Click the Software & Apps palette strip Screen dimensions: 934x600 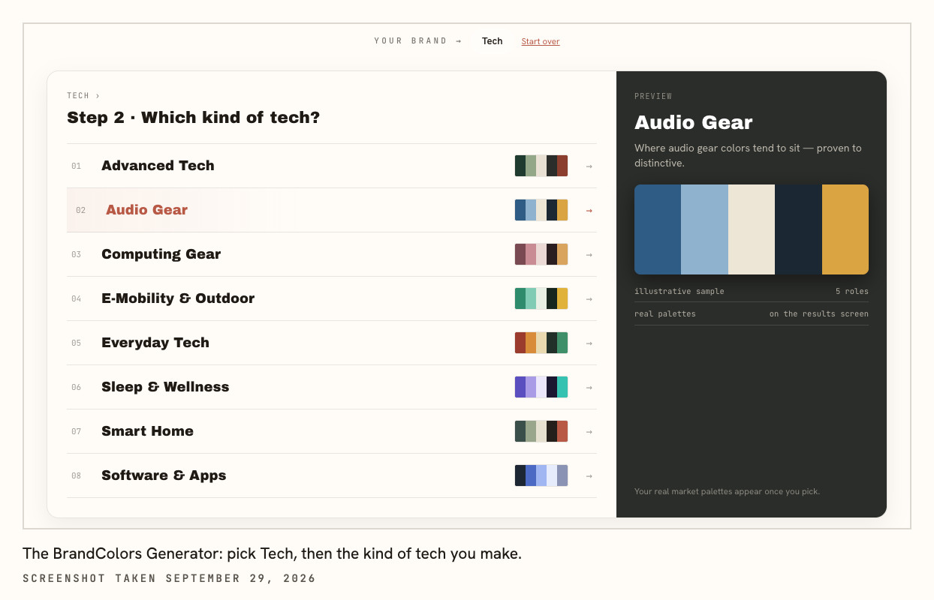tap(541, 475)
